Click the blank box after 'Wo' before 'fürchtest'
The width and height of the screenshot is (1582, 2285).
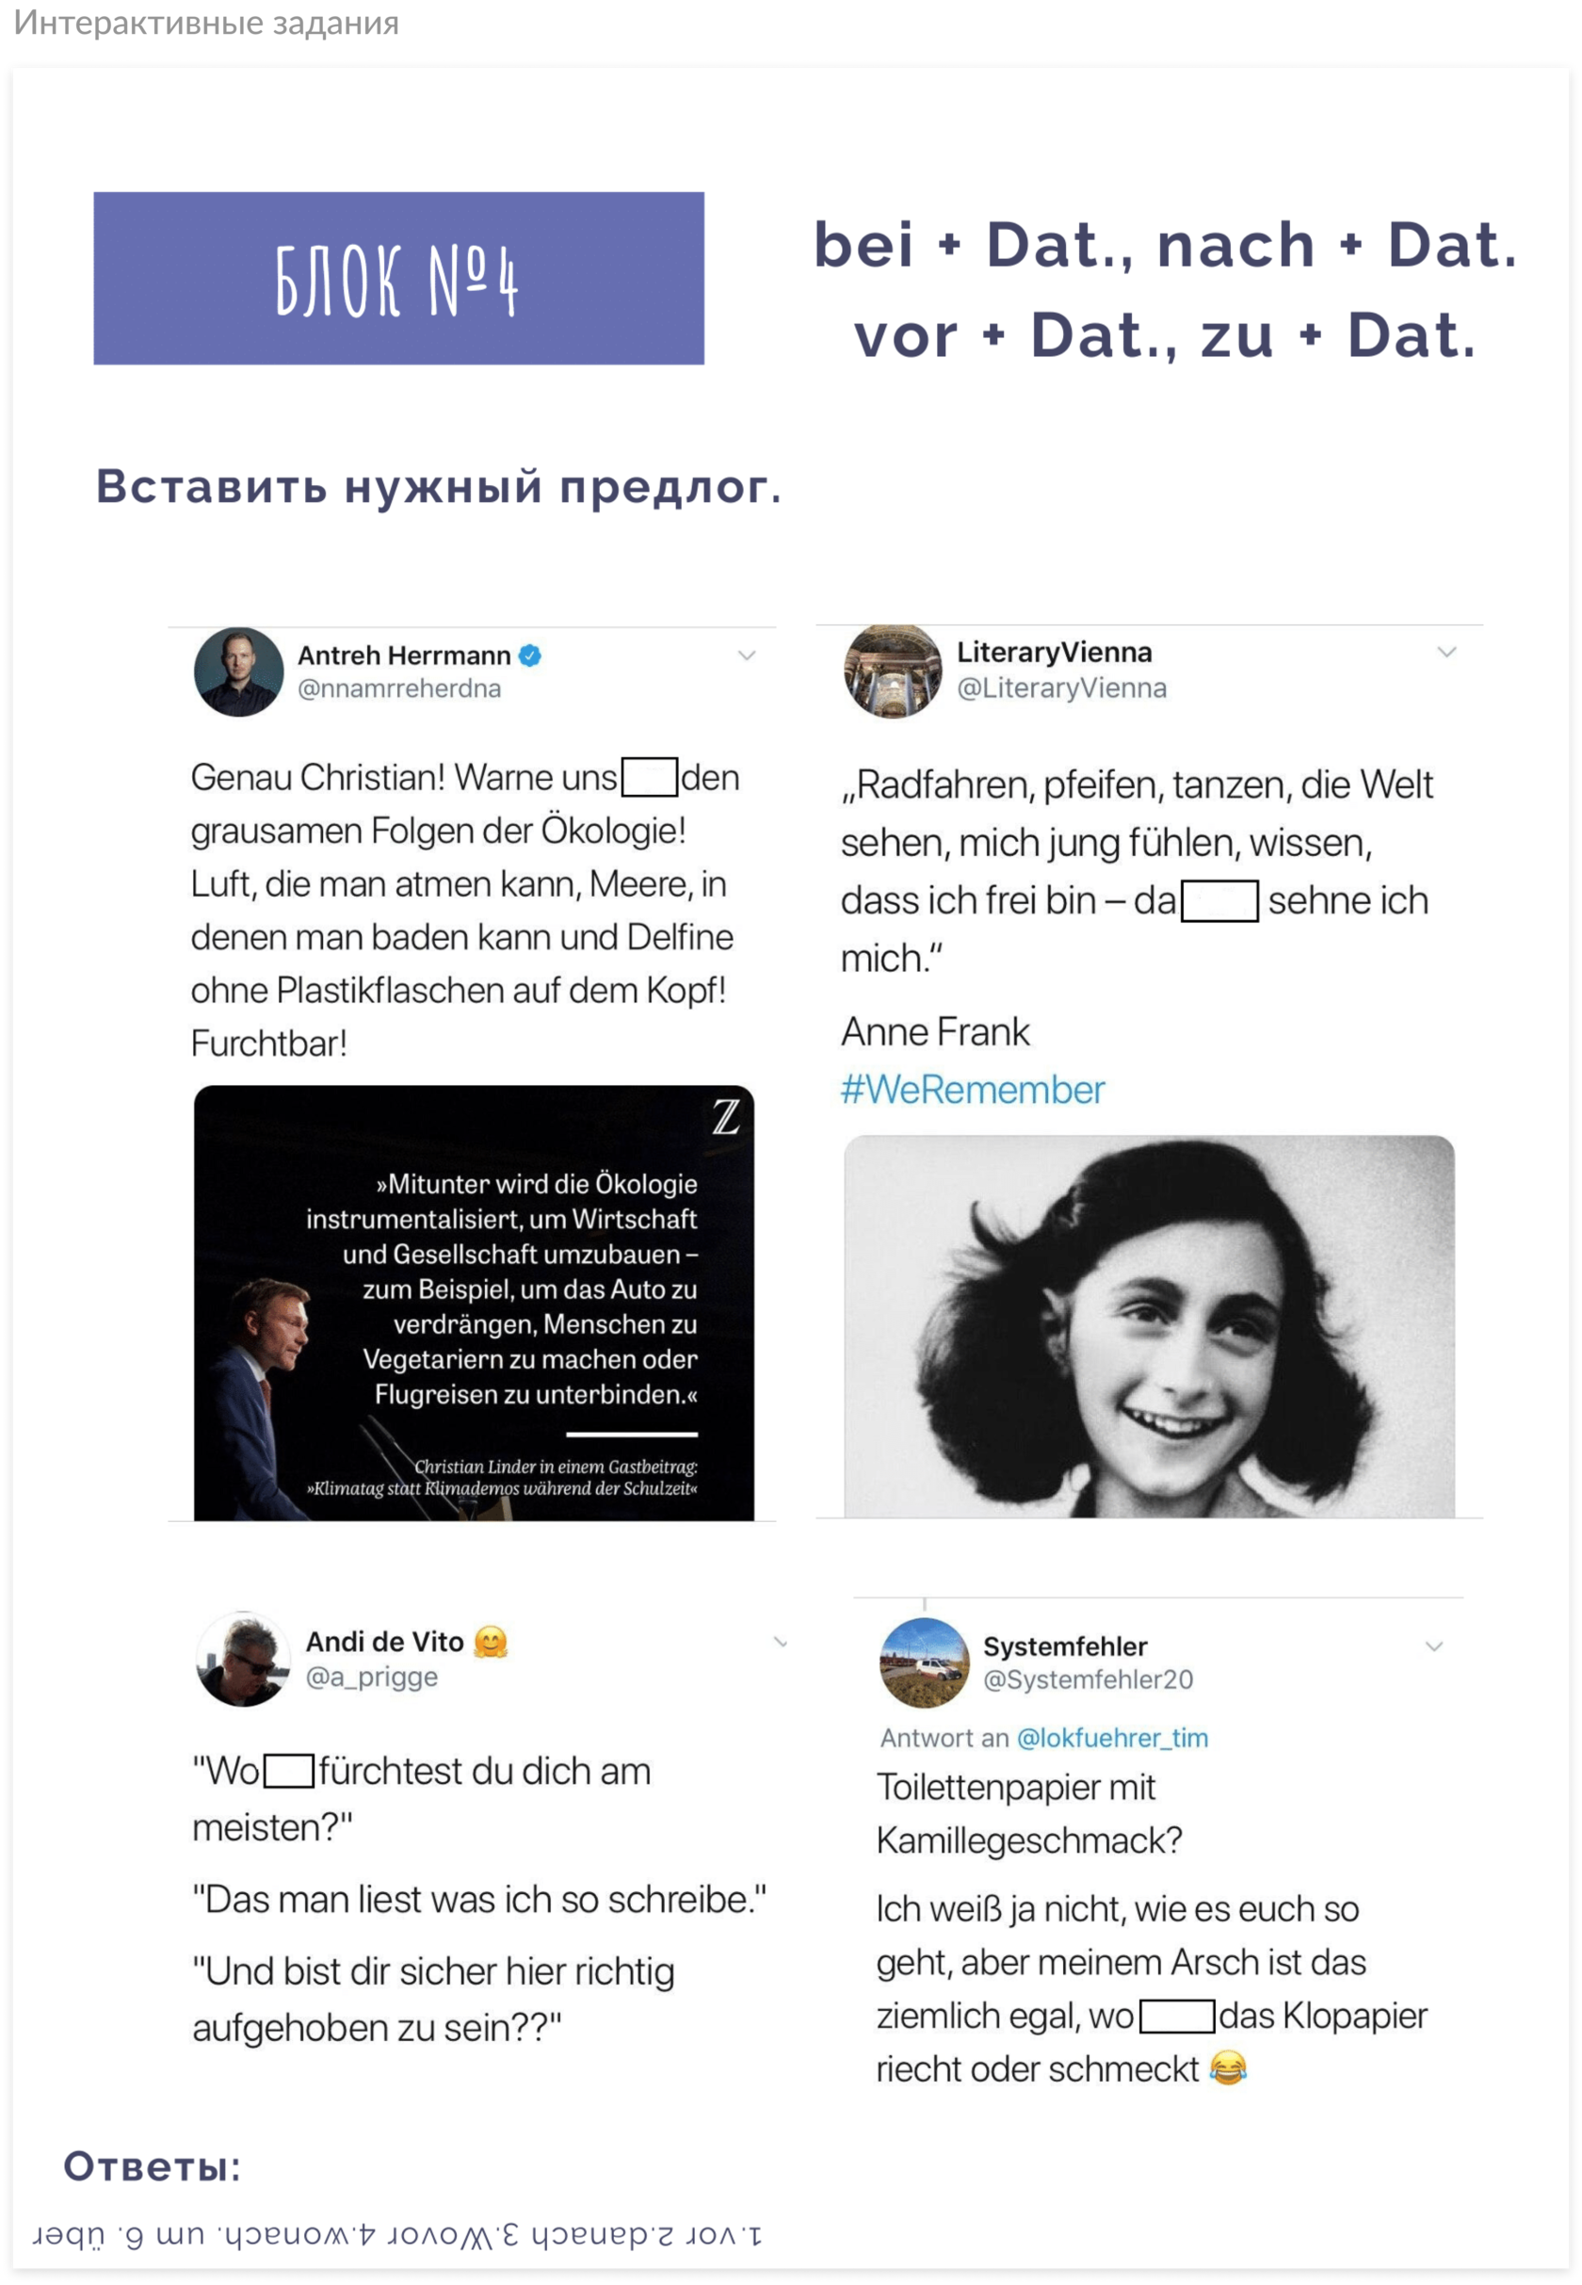(x=289, y=1772)
